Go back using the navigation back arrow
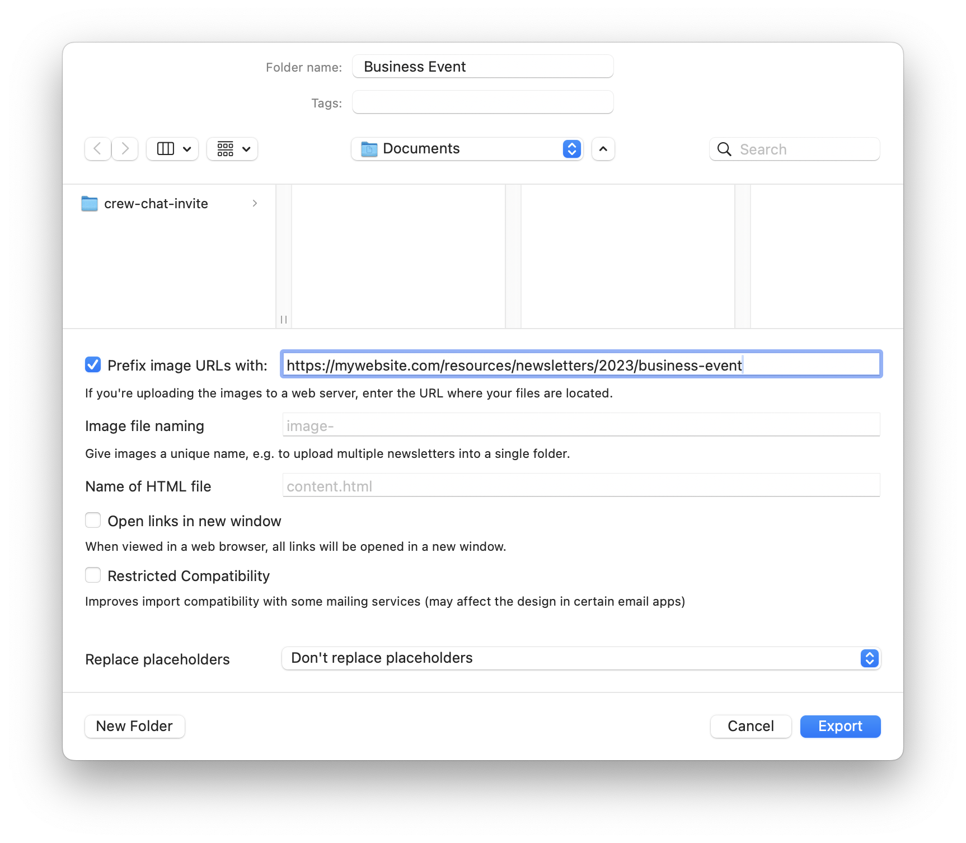966x843 pixels. click(x=97, y=148)
